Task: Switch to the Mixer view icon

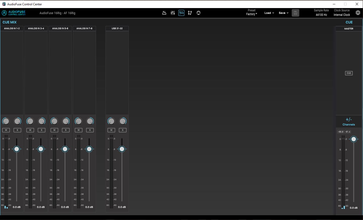Action: pyautogui.click(x=173, y=13)
